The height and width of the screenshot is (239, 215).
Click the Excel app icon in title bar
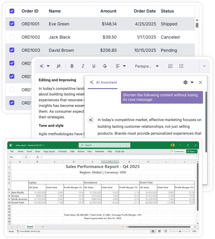pyautogui.click(x=11, y=145)
